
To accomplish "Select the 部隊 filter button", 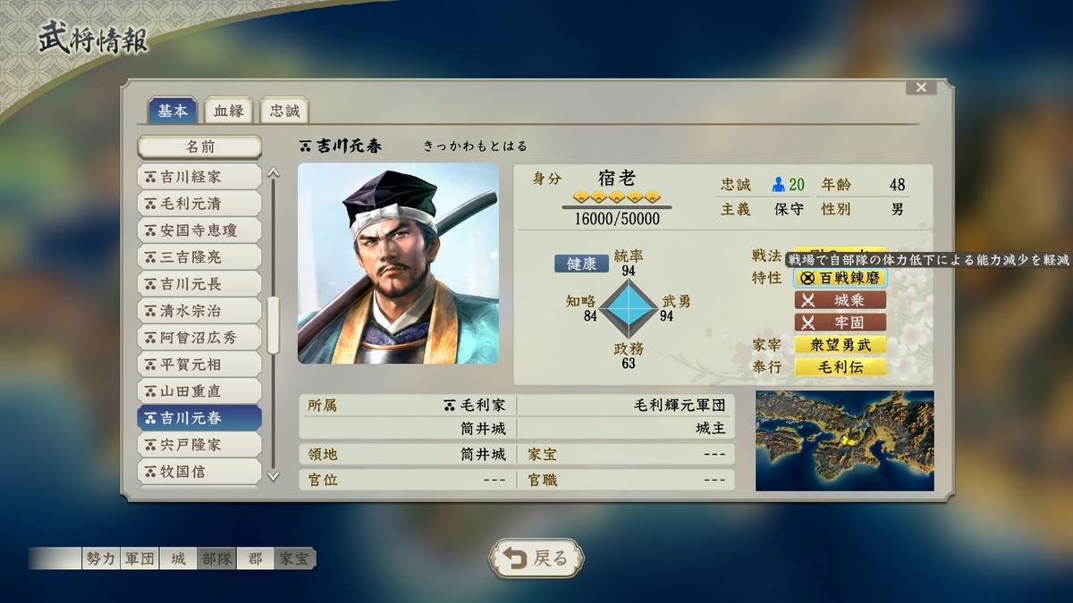I will (x=216, y=559).
